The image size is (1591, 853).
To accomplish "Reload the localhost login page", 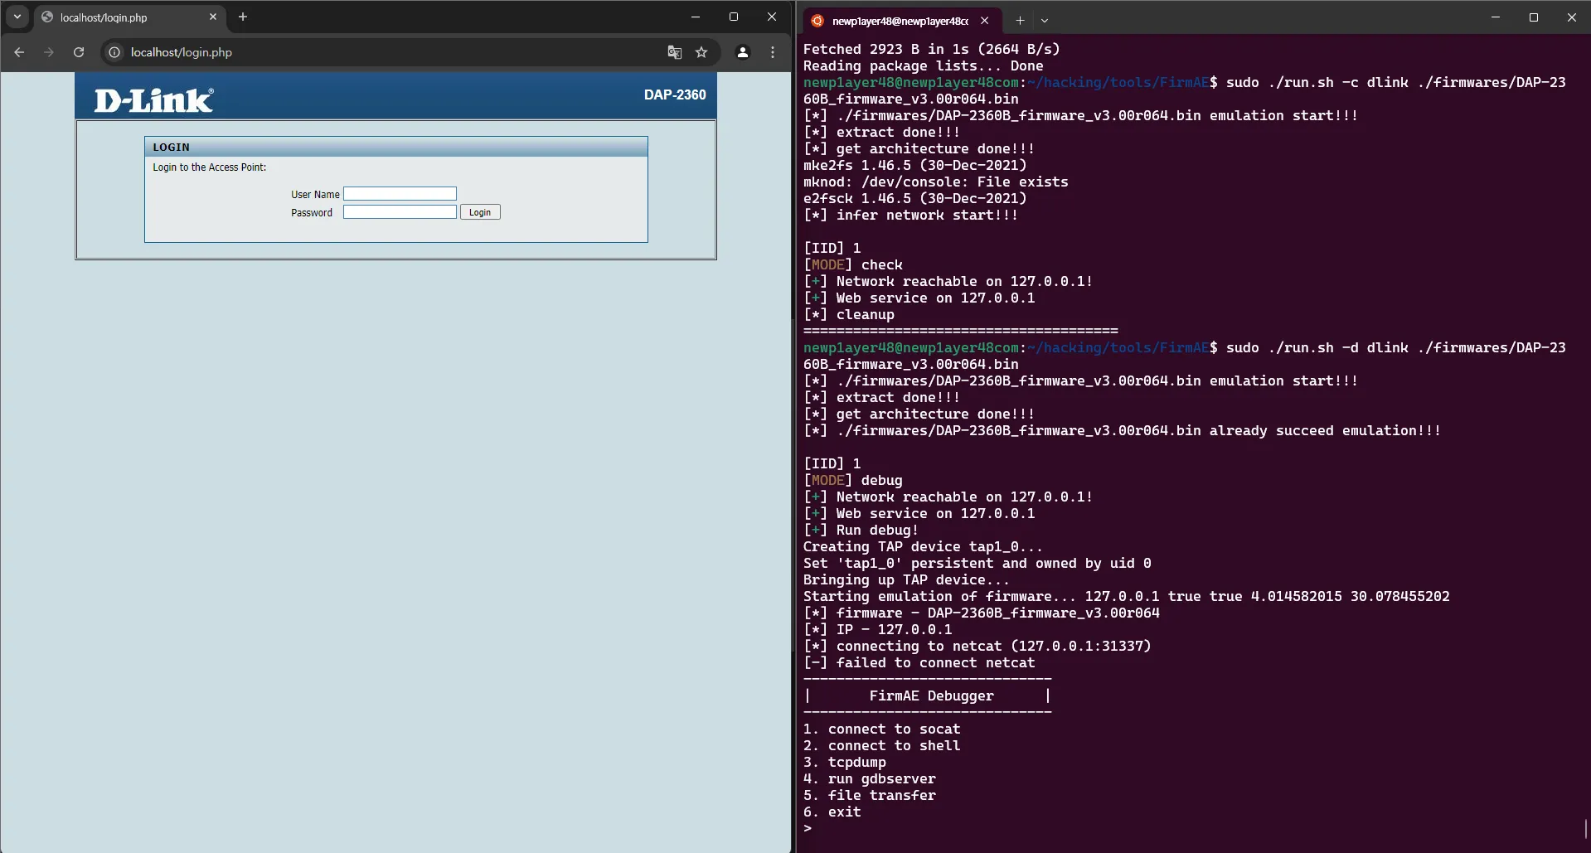I will click(79, 52).
